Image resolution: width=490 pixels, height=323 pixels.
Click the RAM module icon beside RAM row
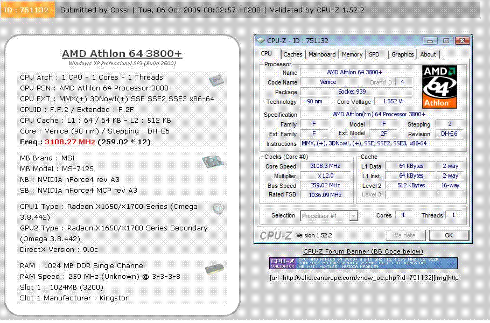click(215, 270)
